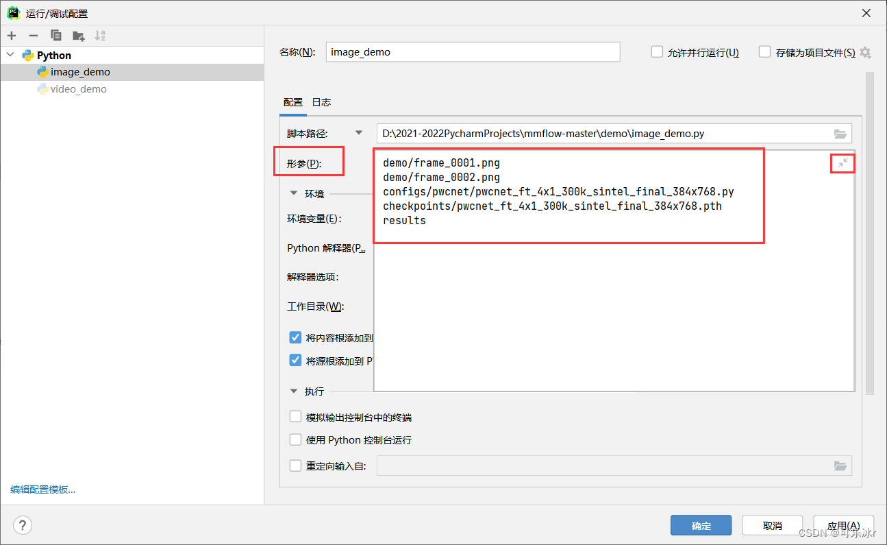Enable 允许并行运行 checkbox
The height and width of the screenshot is (545, 887).
657,51
